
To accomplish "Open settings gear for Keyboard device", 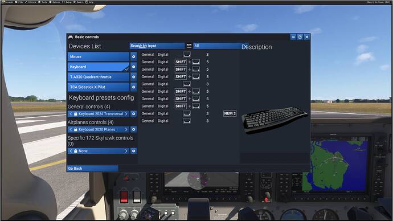I will pos(134,67).
